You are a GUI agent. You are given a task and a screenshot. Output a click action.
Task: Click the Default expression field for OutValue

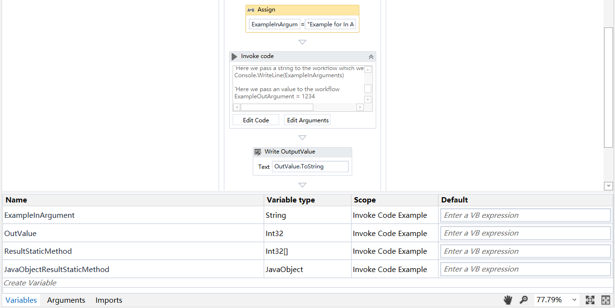pyautogui.click(x=525, y=233)
